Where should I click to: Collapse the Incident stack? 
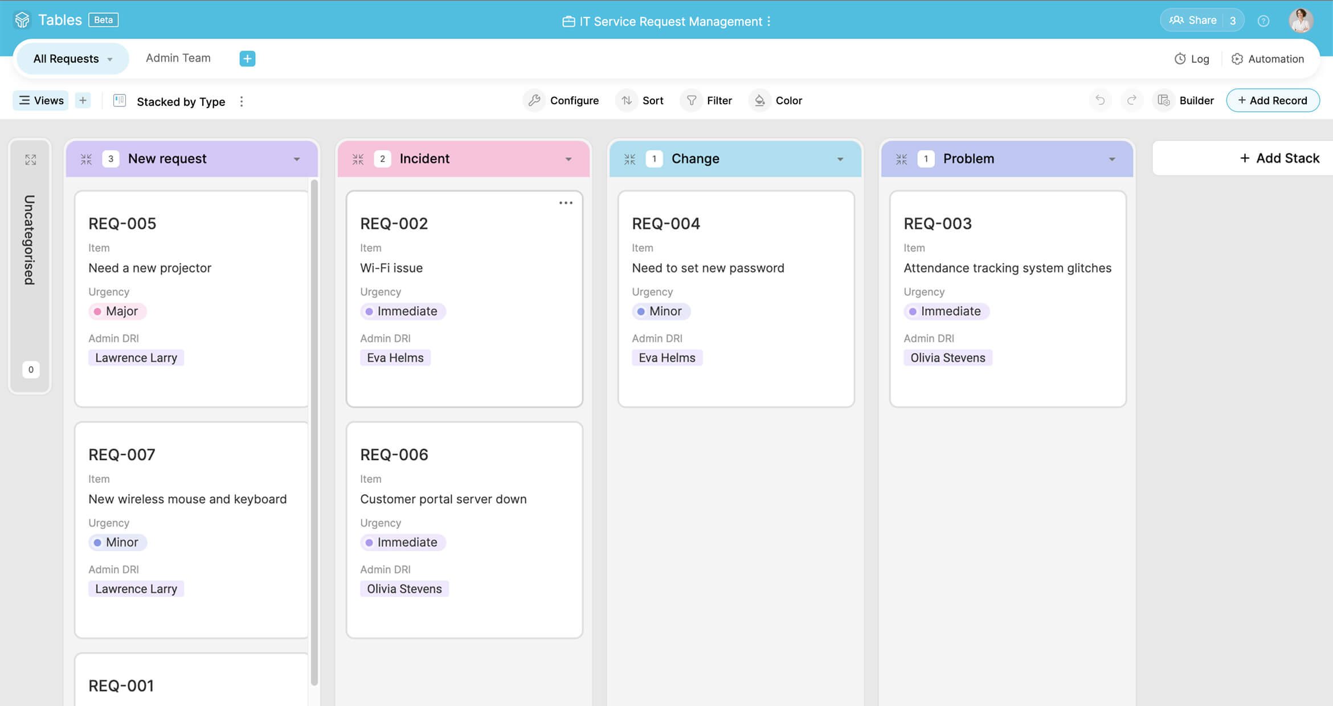[358, 159]
